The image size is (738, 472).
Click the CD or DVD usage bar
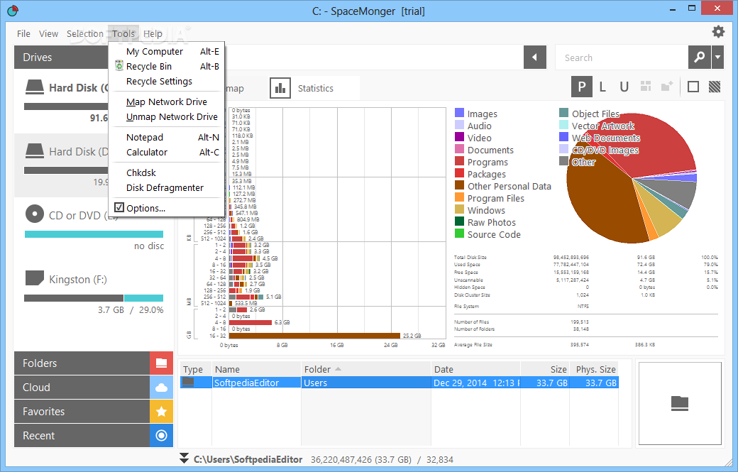pos(94,234)
